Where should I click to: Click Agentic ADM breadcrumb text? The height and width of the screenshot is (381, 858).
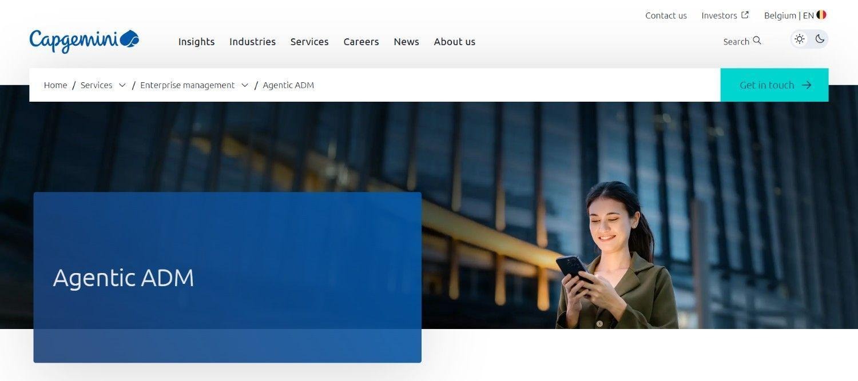click(x=288, y=85)
